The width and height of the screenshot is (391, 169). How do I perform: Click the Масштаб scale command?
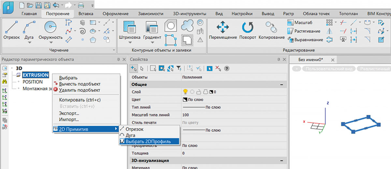point(300,23)
